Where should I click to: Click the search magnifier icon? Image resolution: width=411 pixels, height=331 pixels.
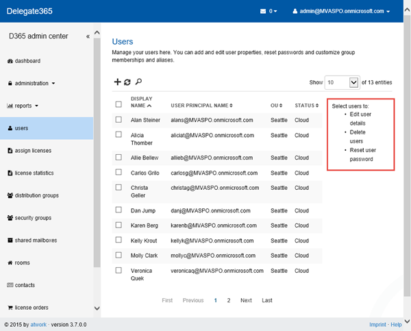[138, 82]
